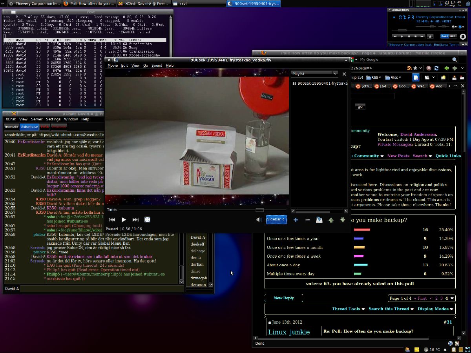471x353 pixels.
Task: Bookmark page with star icon in Firefox
Action: 415,68
